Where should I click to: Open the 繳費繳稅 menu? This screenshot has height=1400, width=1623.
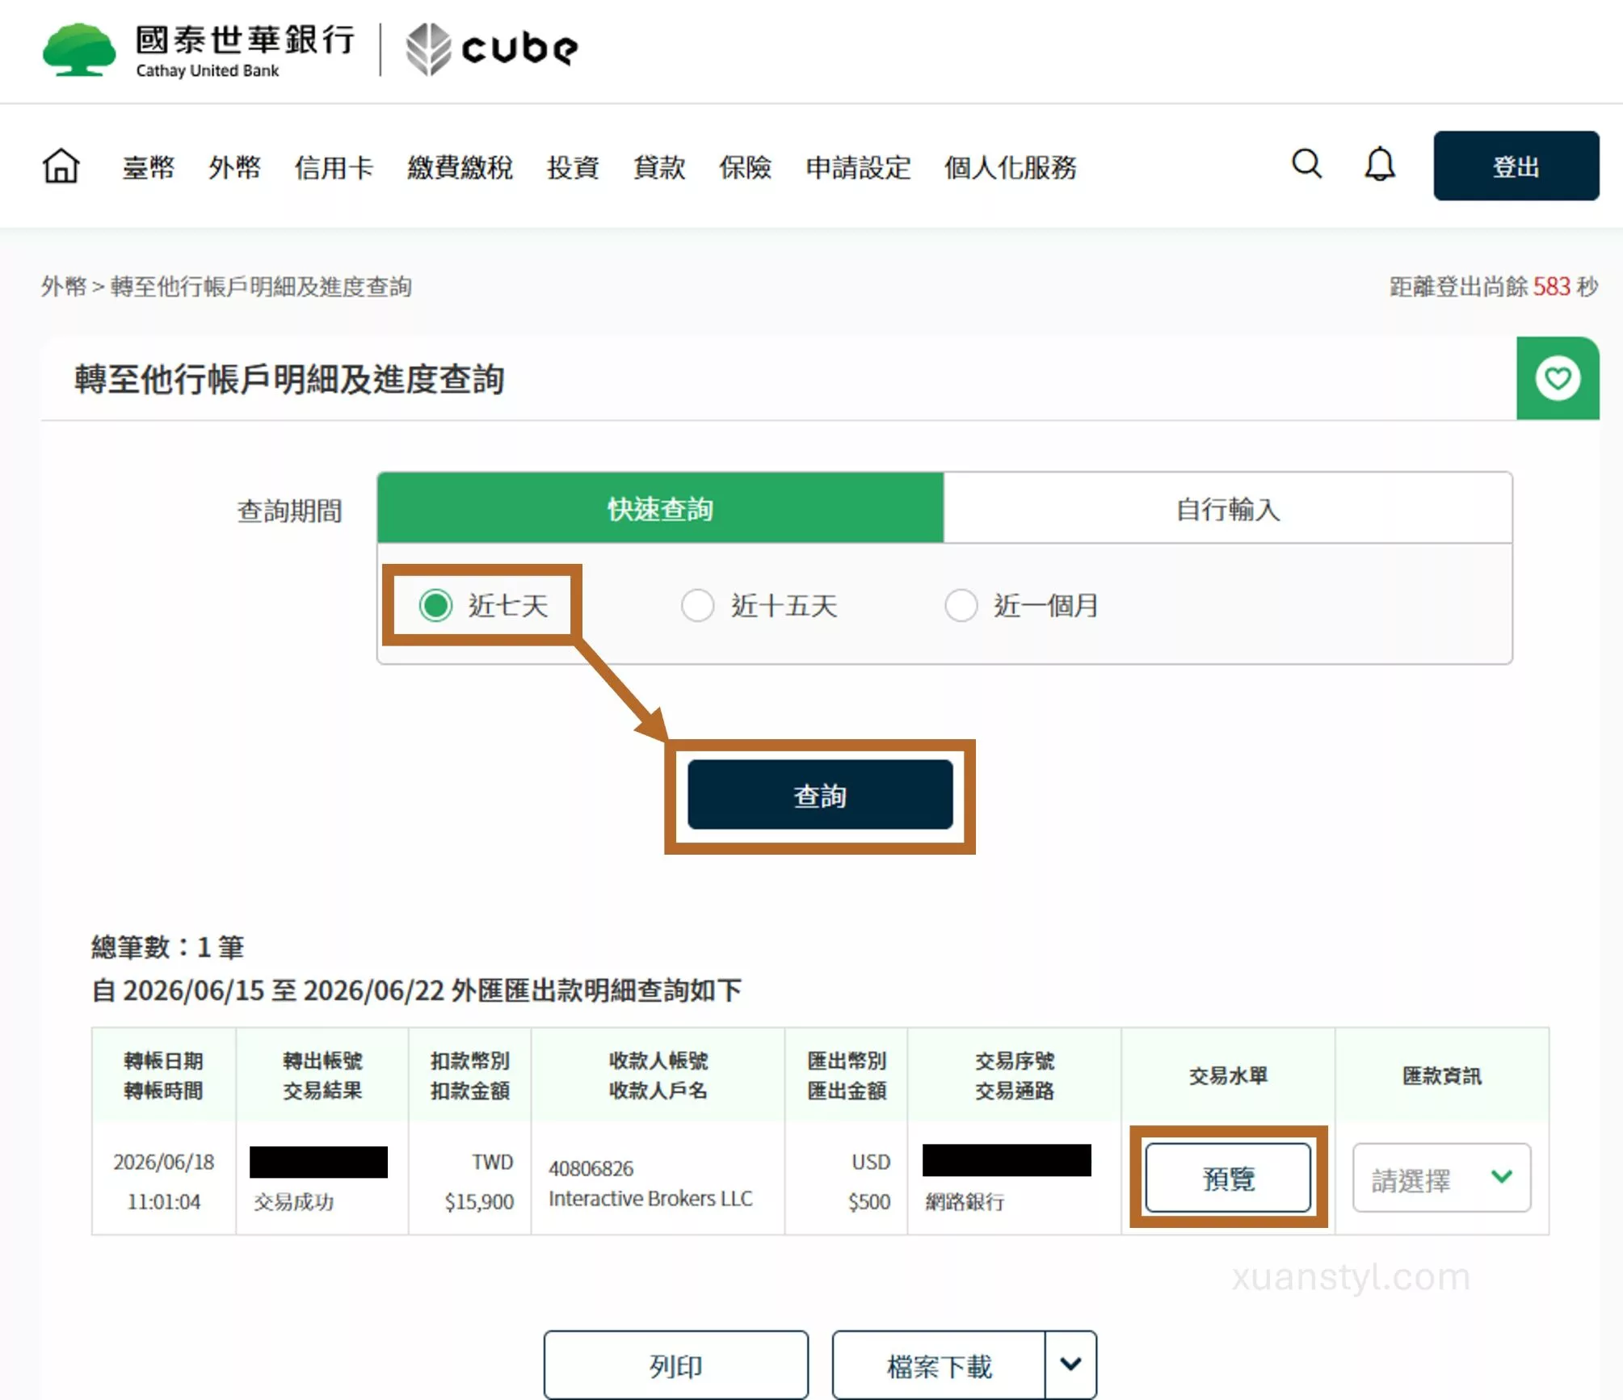[460, 167]
